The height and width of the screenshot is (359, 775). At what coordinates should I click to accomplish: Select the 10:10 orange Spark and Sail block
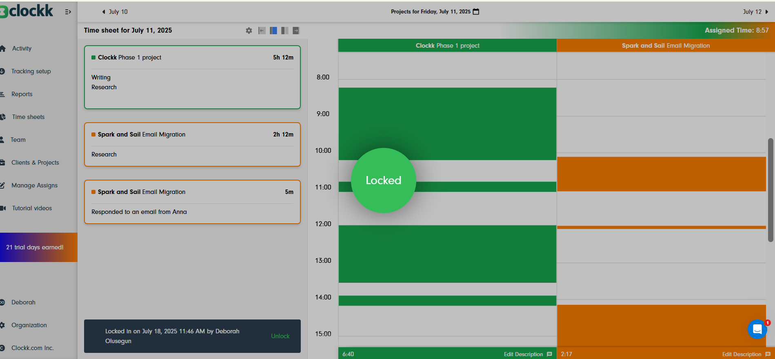coord(662,174)
